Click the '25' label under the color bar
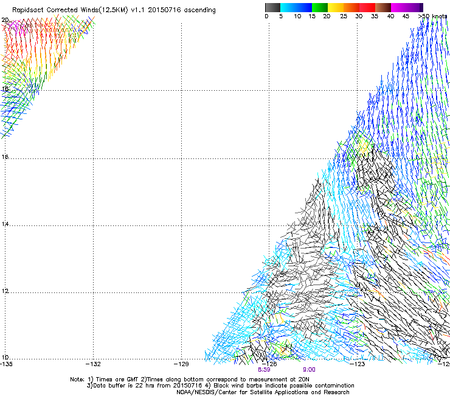 [344, 16]
